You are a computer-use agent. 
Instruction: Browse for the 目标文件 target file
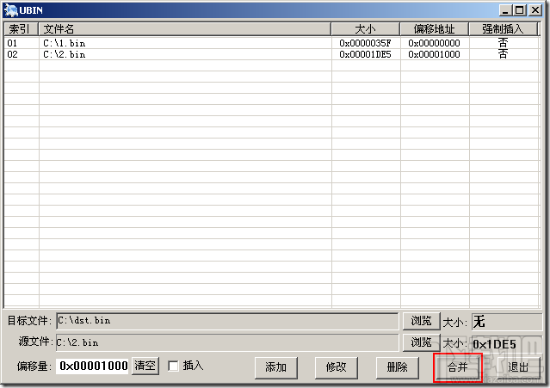(421, 321)
